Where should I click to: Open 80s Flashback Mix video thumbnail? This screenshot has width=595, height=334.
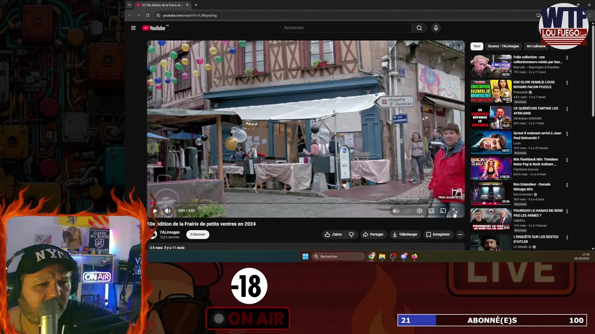[x=491, y=168]
